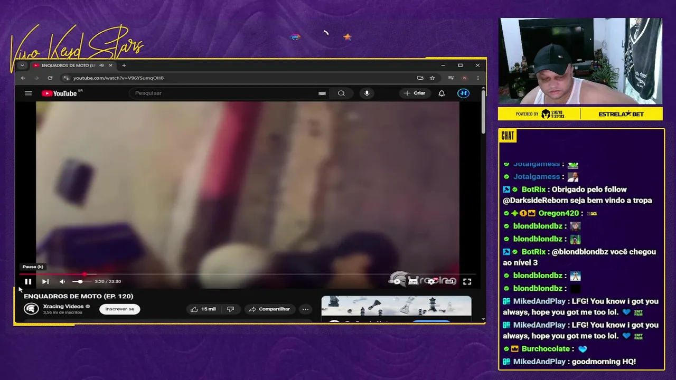Click '@DarksideReborn seja bem vindo' chat line
Screen dimensions: 676x380
pos(577,201)
